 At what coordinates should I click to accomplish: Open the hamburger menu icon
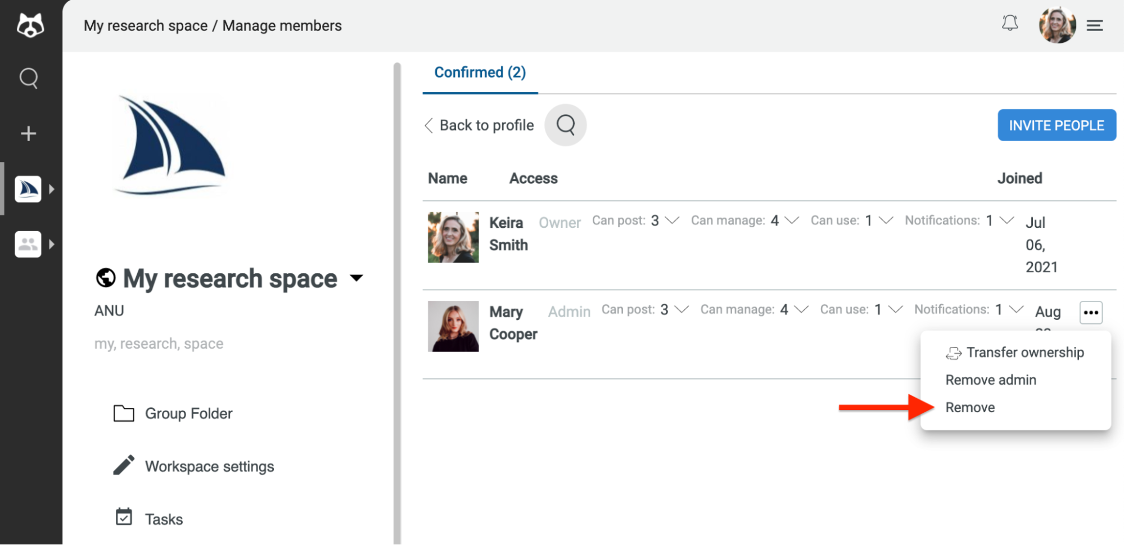[1094, 25]
